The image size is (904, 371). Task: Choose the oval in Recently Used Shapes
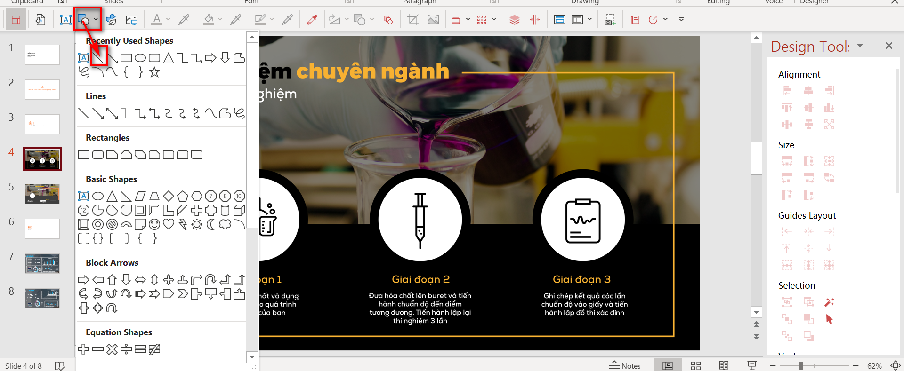(x=140, y=58)
